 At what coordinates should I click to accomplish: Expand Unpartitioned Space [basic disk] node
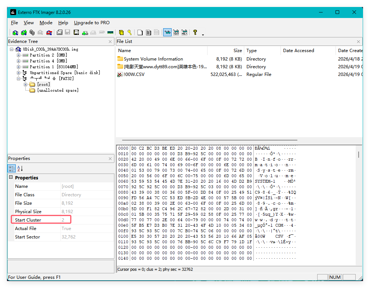click(x=18, y=73)
